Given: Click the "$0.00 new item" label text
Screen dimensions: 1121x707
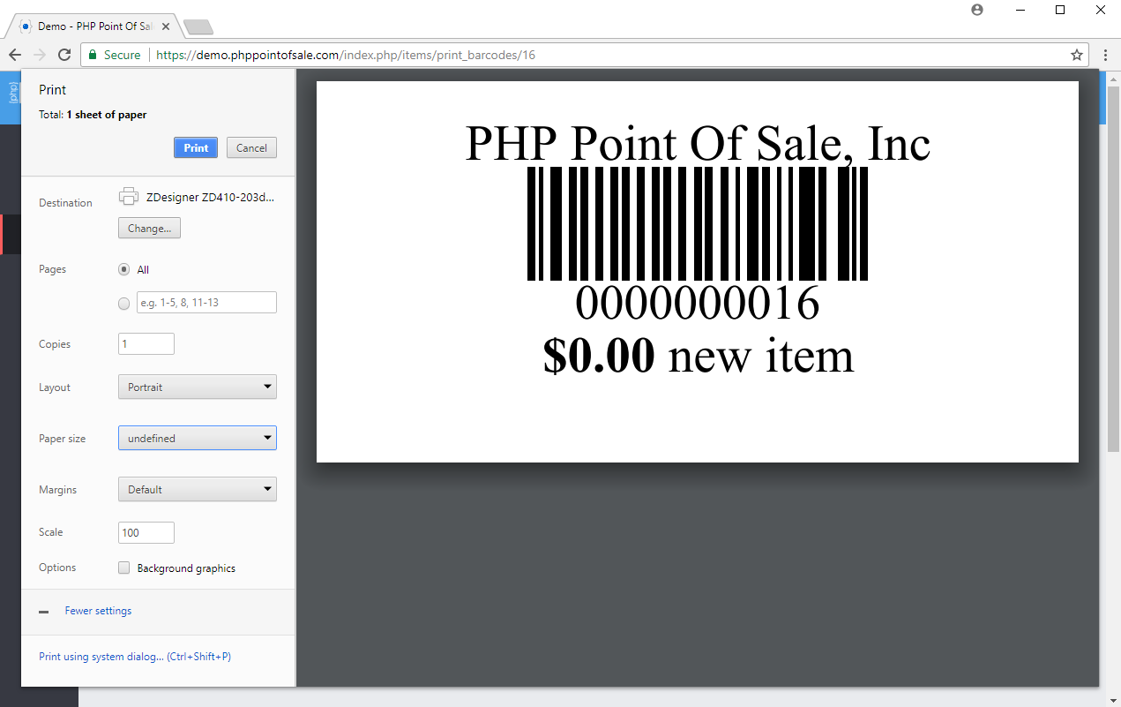Looking at the screenshot, I should coord(699,355).
